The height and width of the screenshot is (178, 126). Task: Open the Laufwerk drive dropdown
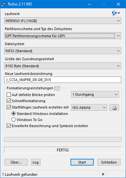(x=63, y=21)
